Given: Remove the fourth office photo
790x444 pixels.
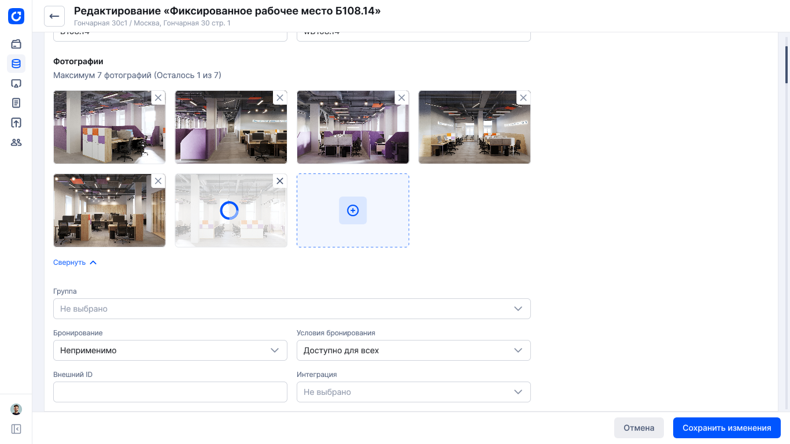Looking at the screenshot, I should pos(523,98).
